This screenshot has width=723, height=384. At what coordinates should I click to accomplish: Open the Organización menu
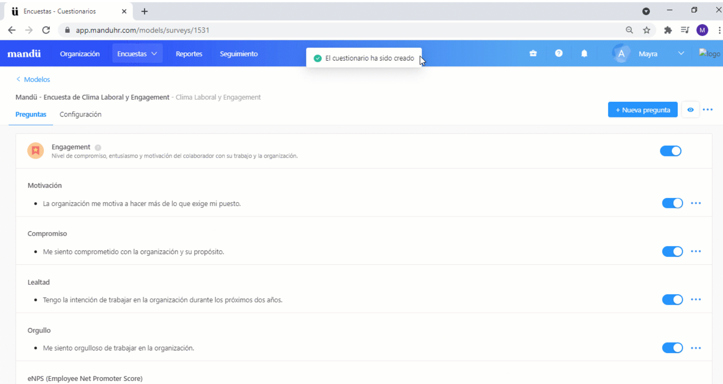point(80,54)
